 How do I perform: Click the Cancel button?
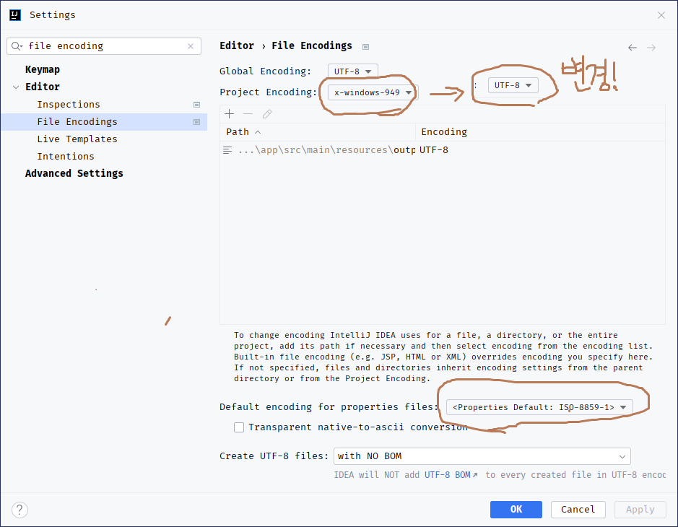[x=578, y=509]
